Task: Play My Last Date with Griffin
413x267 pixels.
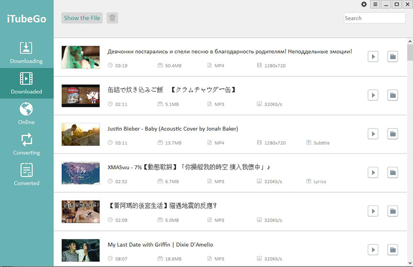Action: coord(373,250)
